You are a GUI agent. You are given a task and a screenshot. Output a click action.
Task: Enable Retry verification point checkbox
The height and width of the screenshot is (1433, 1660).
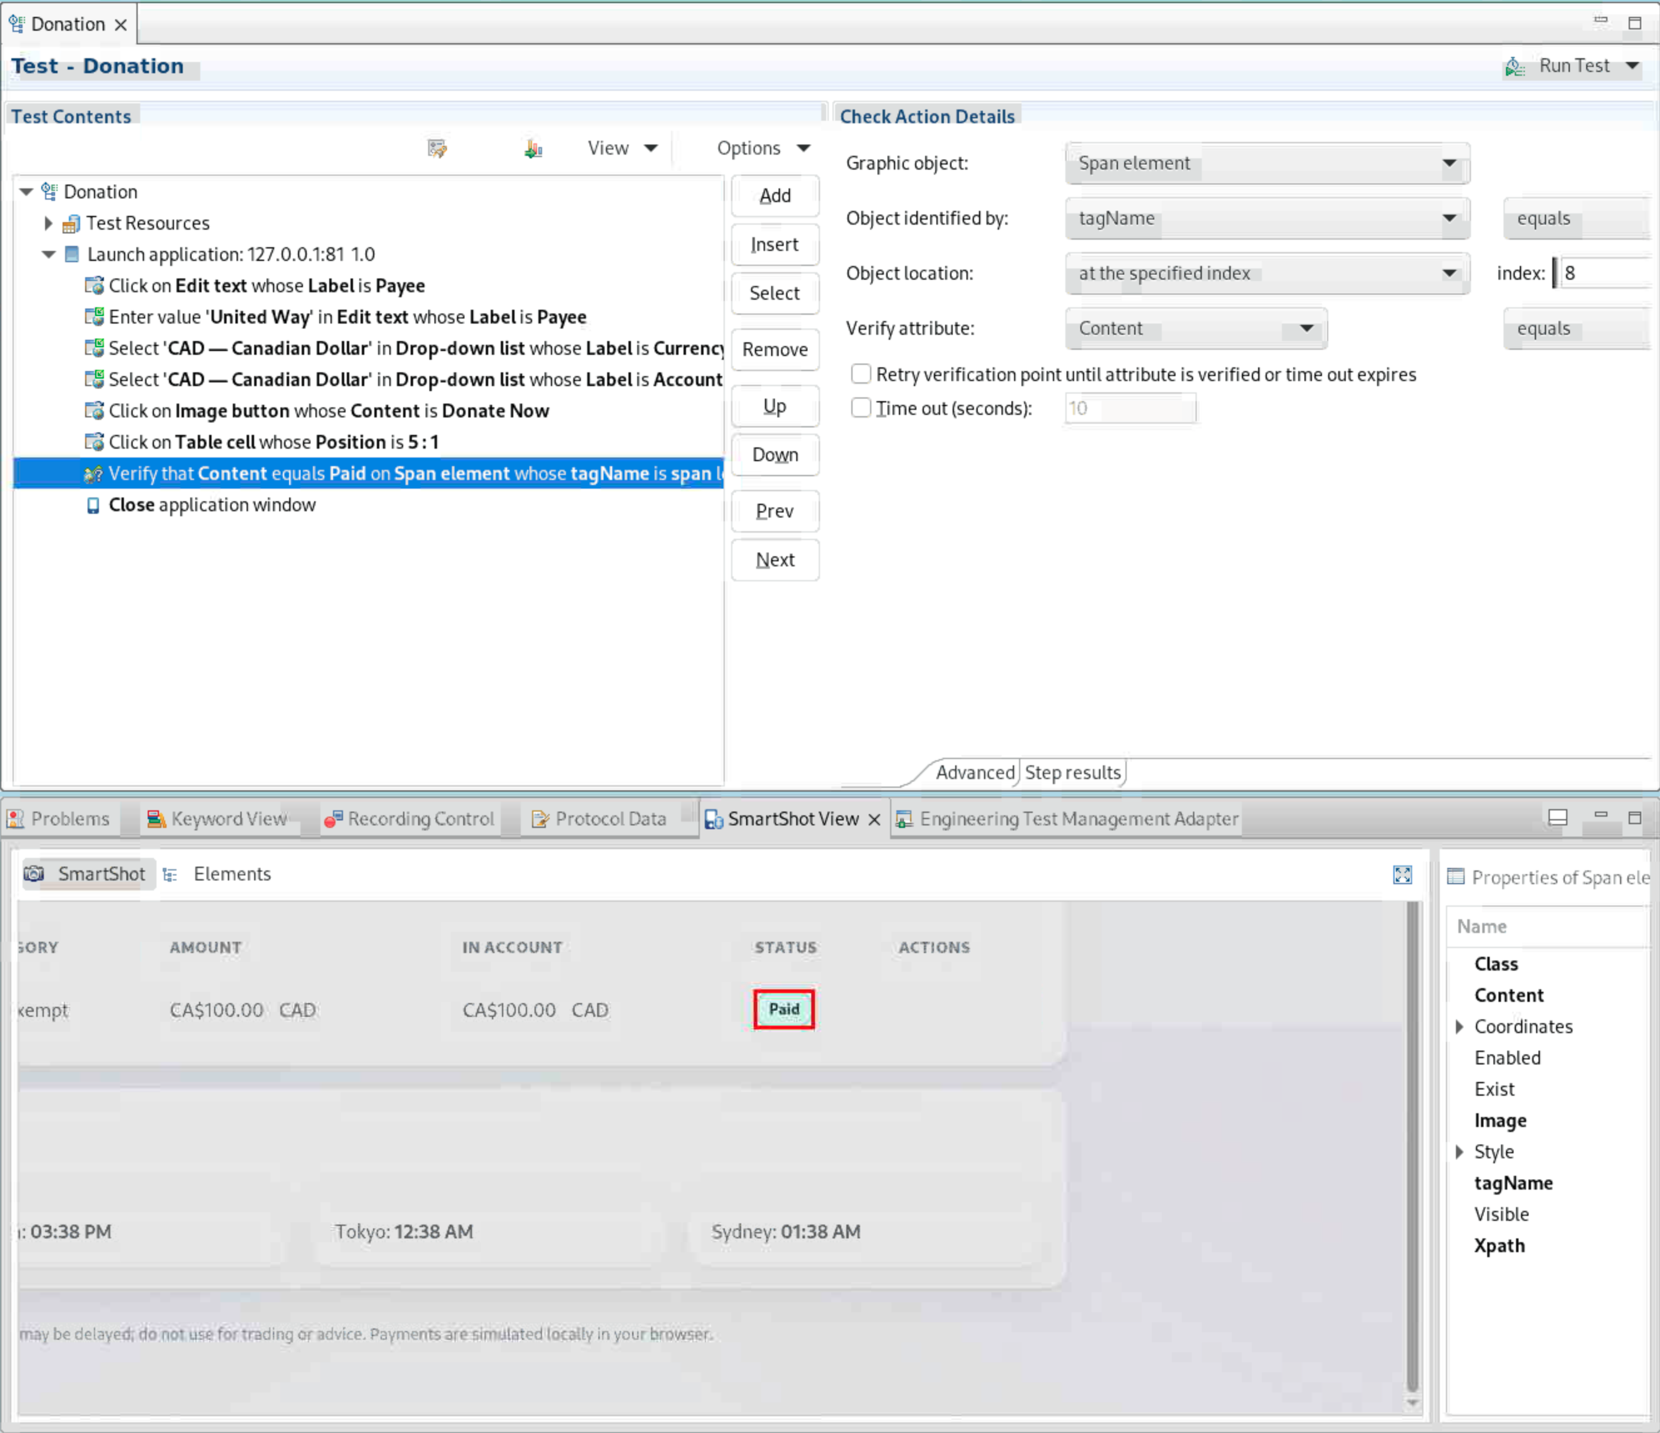861,374
